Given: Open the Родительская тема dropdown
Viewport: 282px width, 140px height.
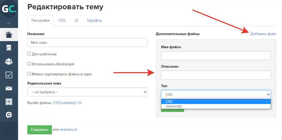Looking at the screenshot, I should [x=87, y=92].
